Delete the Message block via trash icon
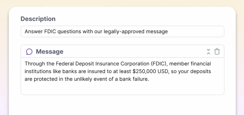Image resolution: width=244 pixels, height=115 pixels. [217, 51]
